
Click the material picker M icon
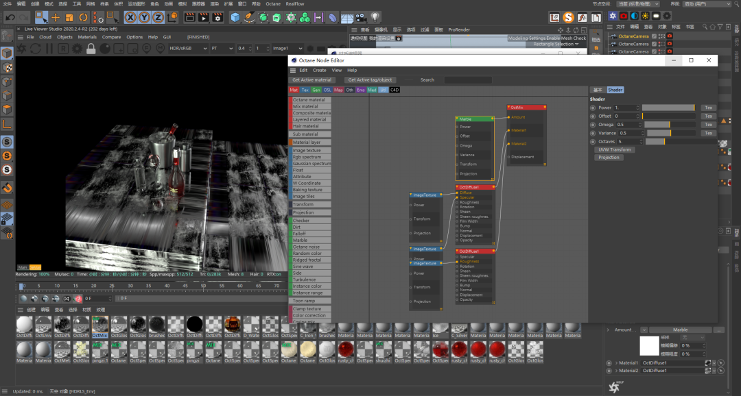(160, 48)
